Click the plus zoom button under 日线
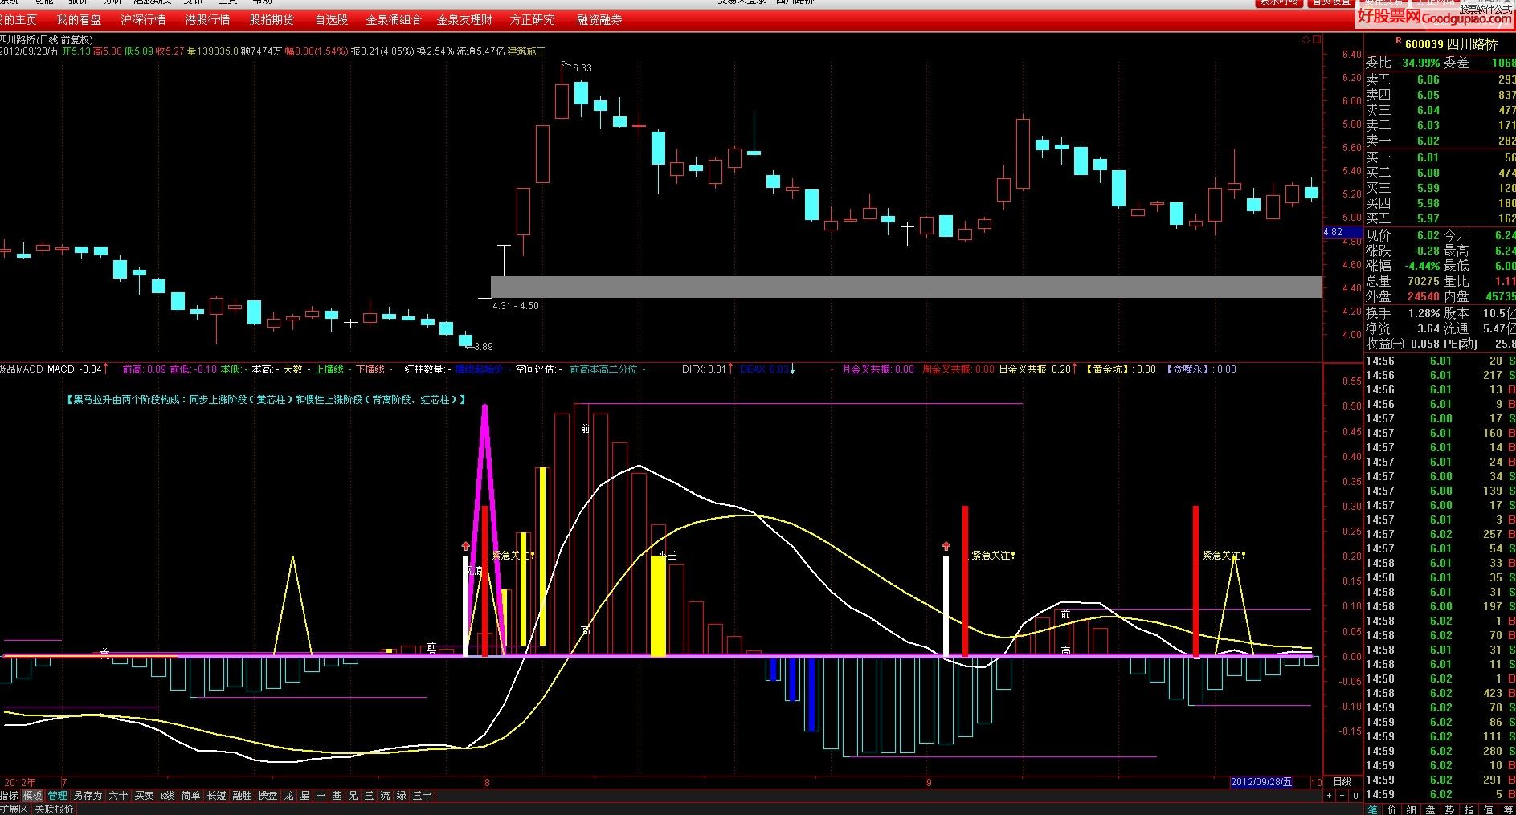This screenshot has height=815, width=1516. [x=1330, y=795]
